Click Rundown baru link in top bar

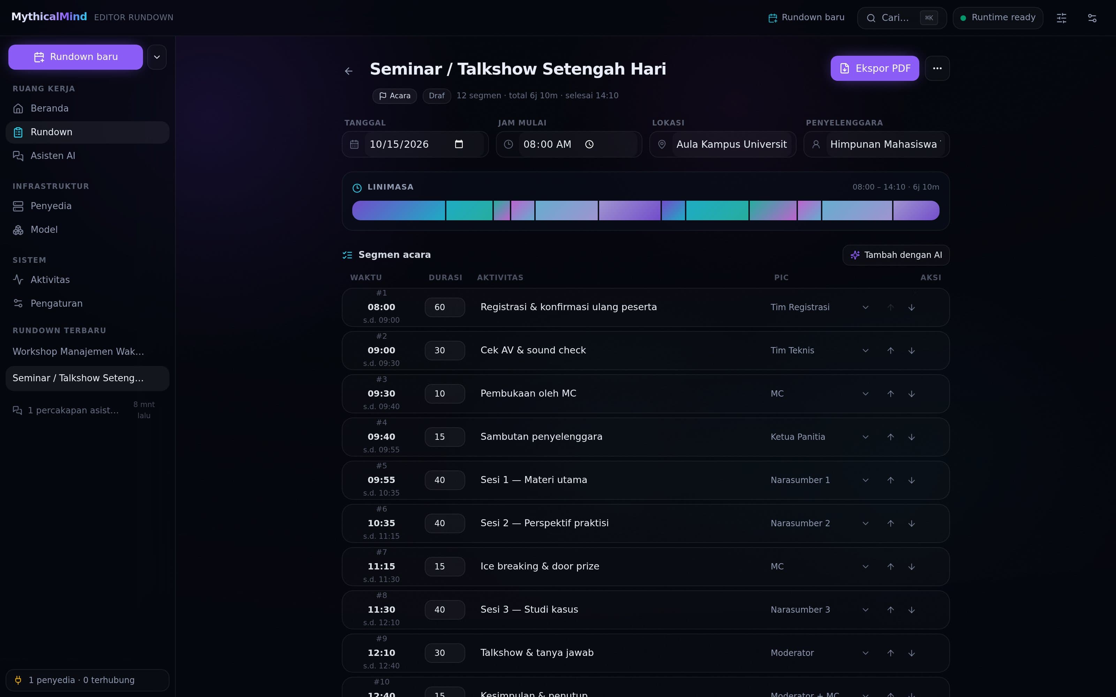click(806, 17)
